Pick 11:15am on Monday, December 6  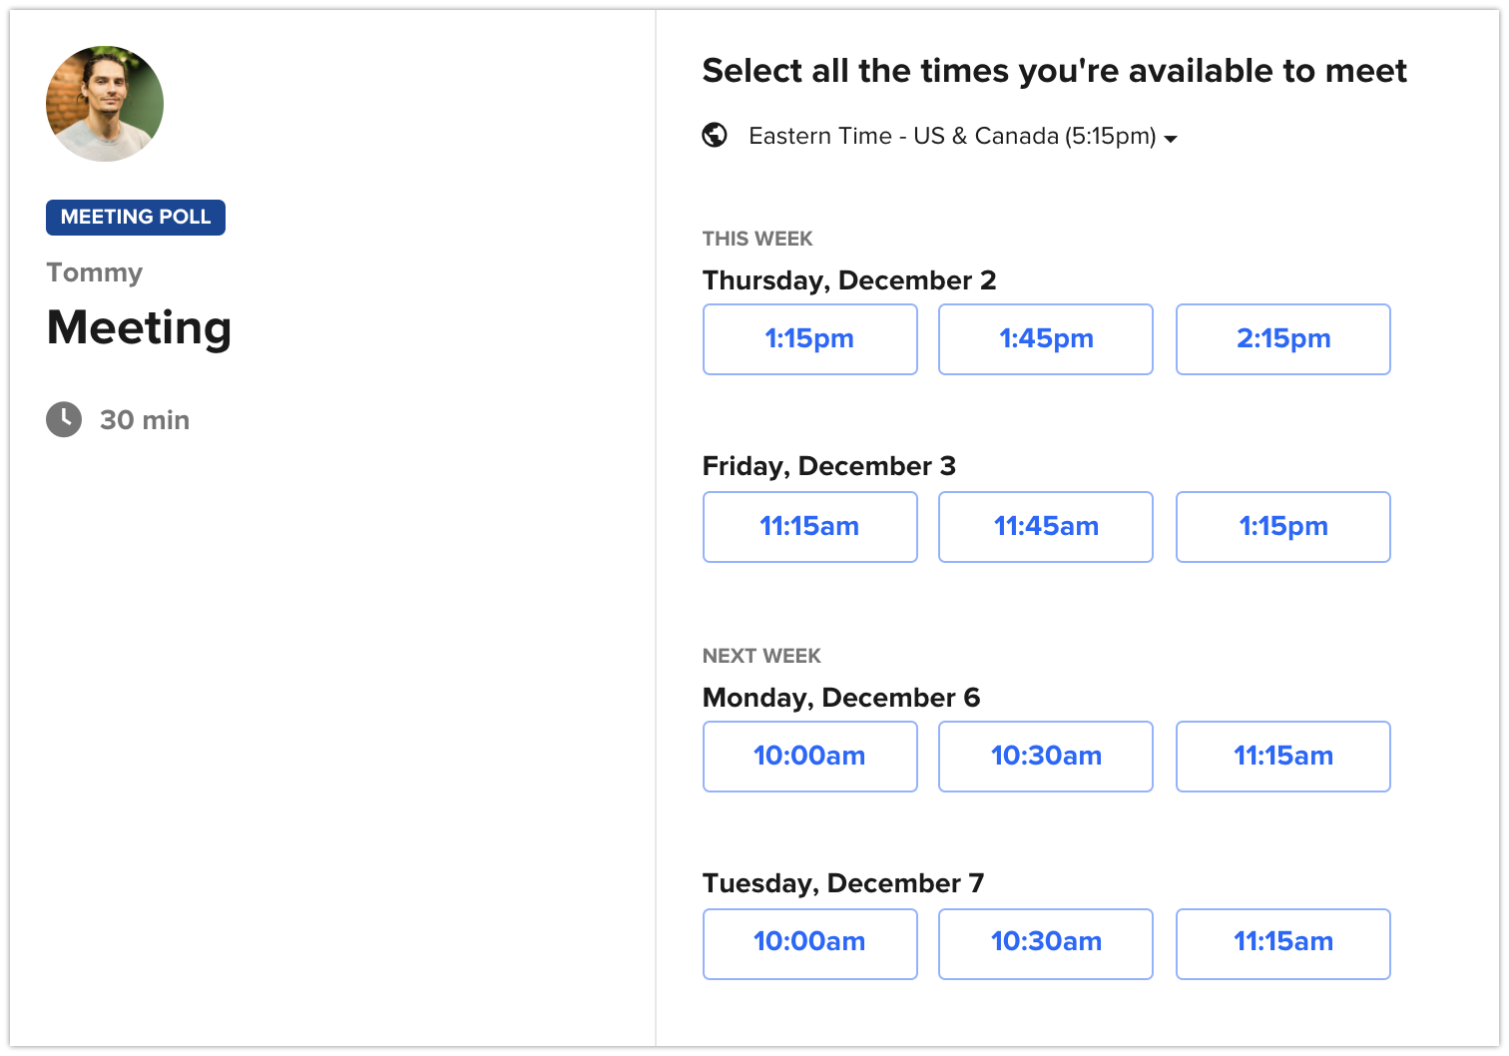click(1282, 756)
